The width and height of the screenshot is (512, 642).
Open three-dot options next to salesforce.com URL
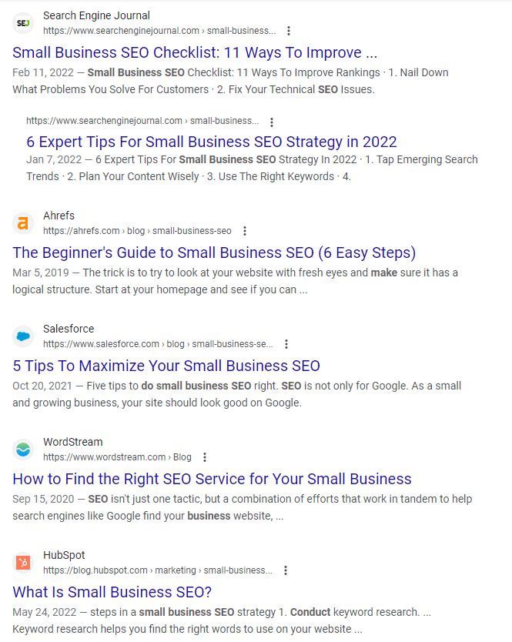pyautogui.click(x=286, y=344)
